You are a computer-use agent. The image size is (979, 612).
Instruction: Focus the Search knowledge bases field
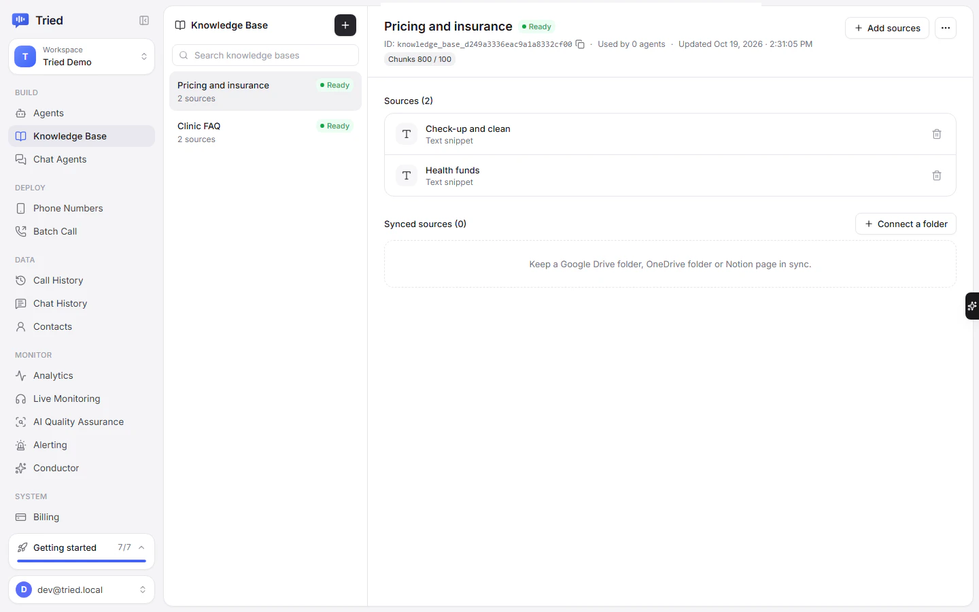click(265, 55)
